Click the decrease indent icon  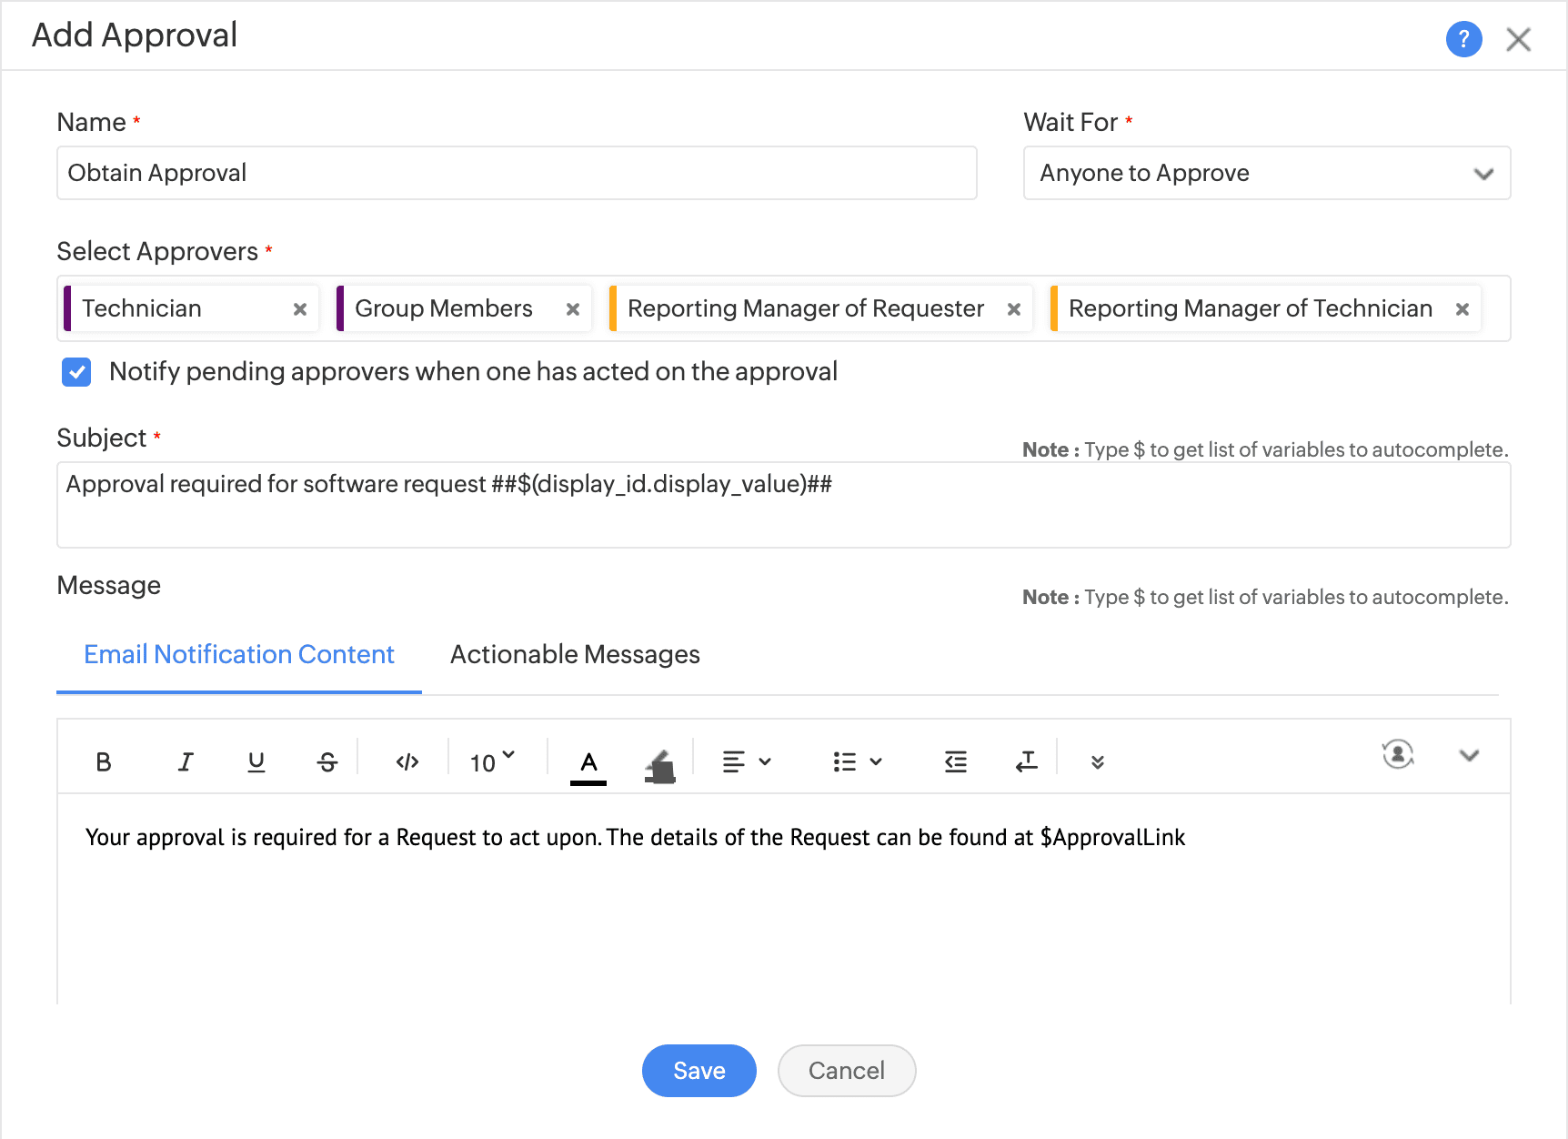(955, 761)
